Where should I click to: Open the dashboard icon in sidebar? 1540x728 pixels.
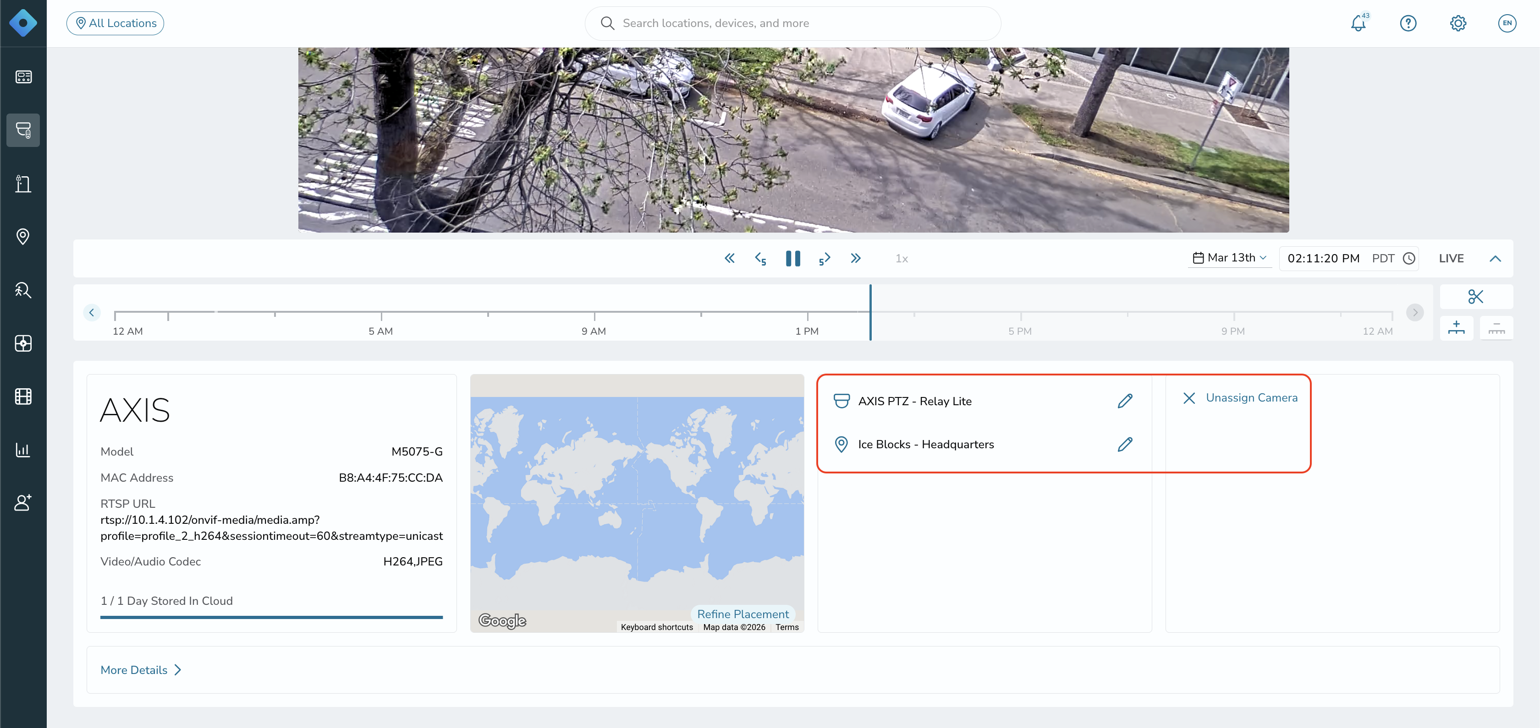coord(23,77)
